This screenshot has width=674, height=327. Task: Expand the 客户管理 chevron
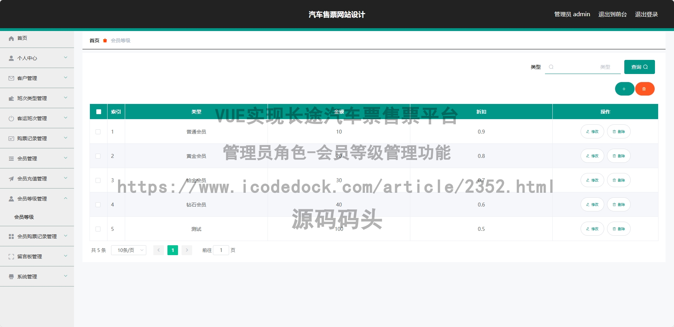point(66,78)
